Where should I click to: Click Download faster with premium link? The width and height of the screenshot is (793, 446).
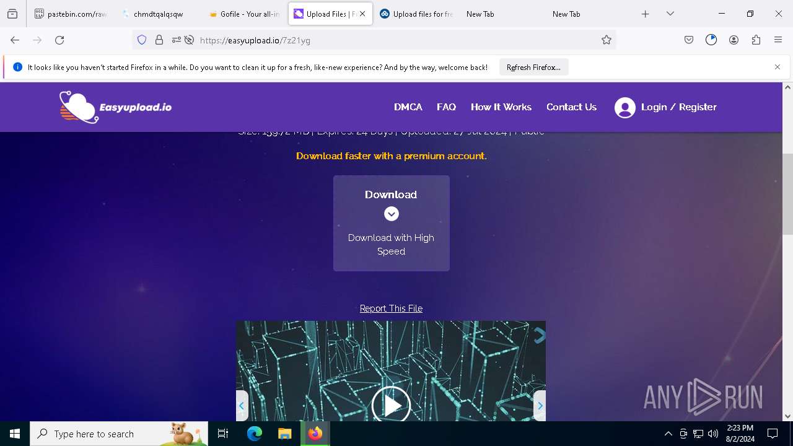392,156
